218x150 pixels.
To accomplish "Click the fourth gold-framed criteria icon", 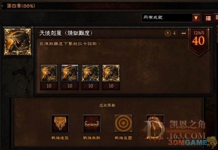I will pyautogui.click(x=111, y=73).
